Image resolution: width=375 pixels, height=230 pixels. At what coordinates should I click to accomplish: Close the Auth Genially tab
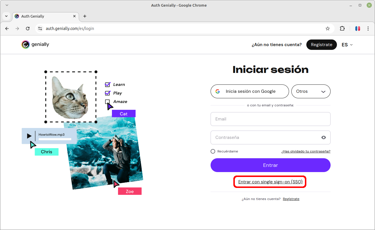(74, 16)
